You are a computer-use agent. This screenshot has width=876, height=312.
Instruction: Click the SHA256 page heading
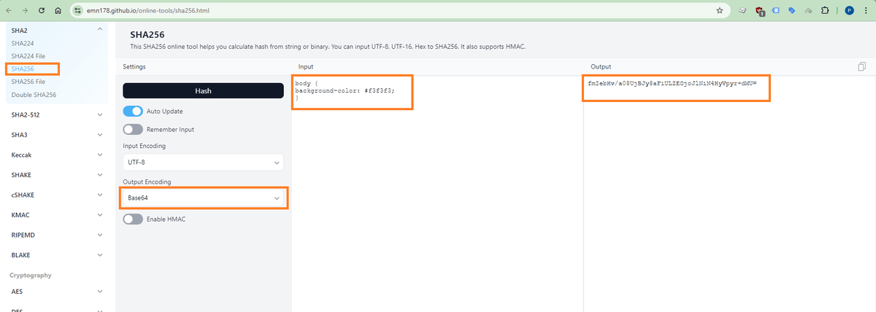[148, 34]
